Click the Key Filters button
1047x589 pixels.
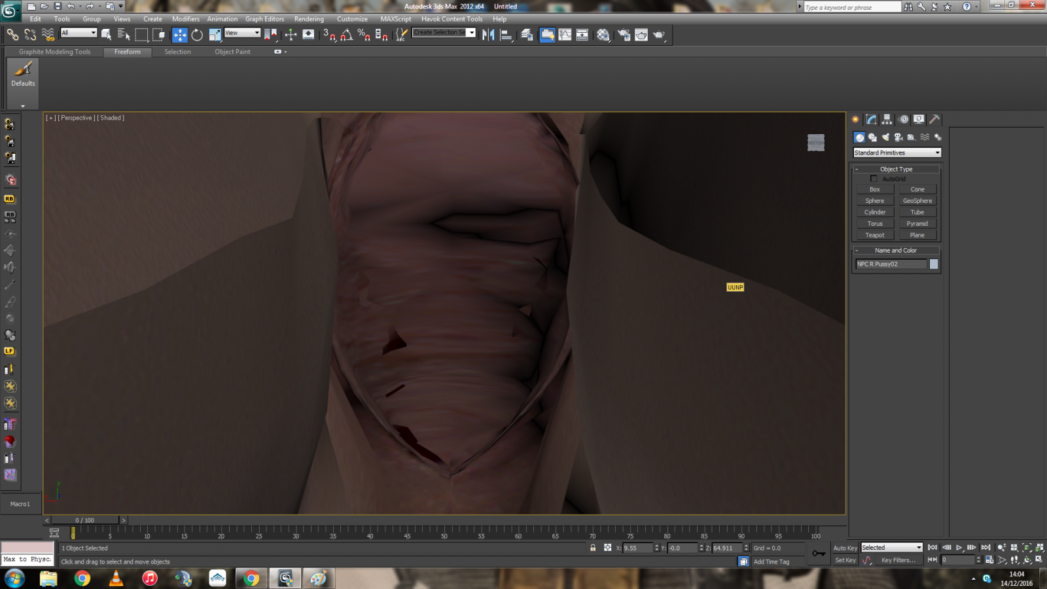[898, 560]
